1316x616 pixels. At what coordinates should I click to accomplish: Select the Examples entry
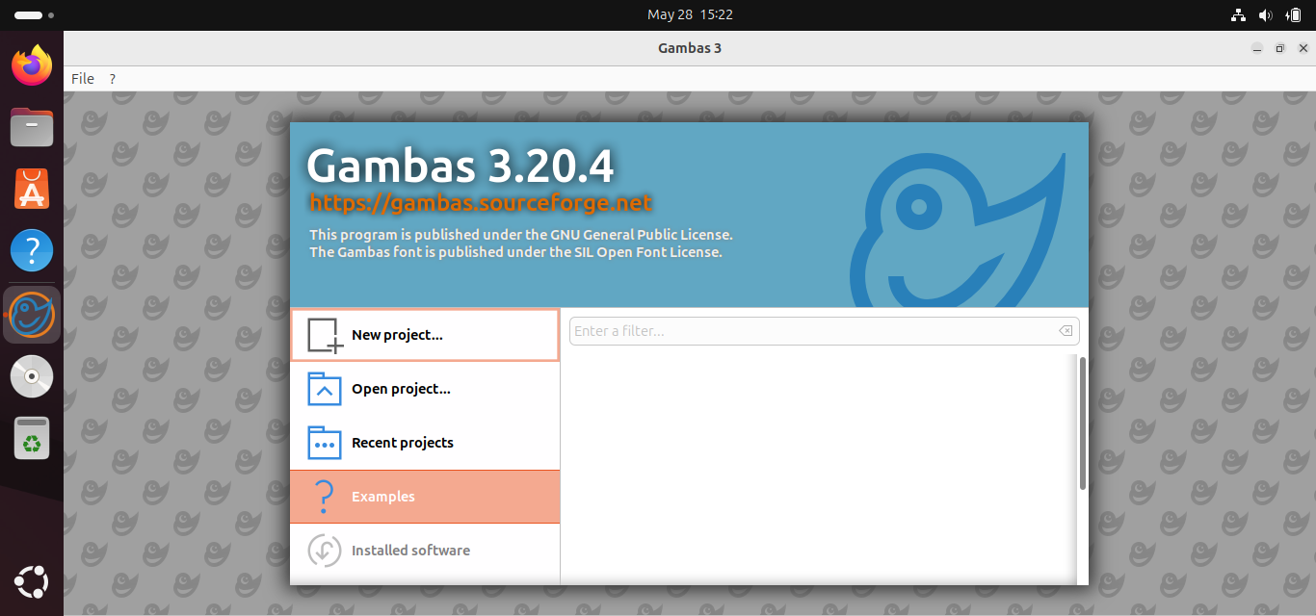[x=425, y=497]
